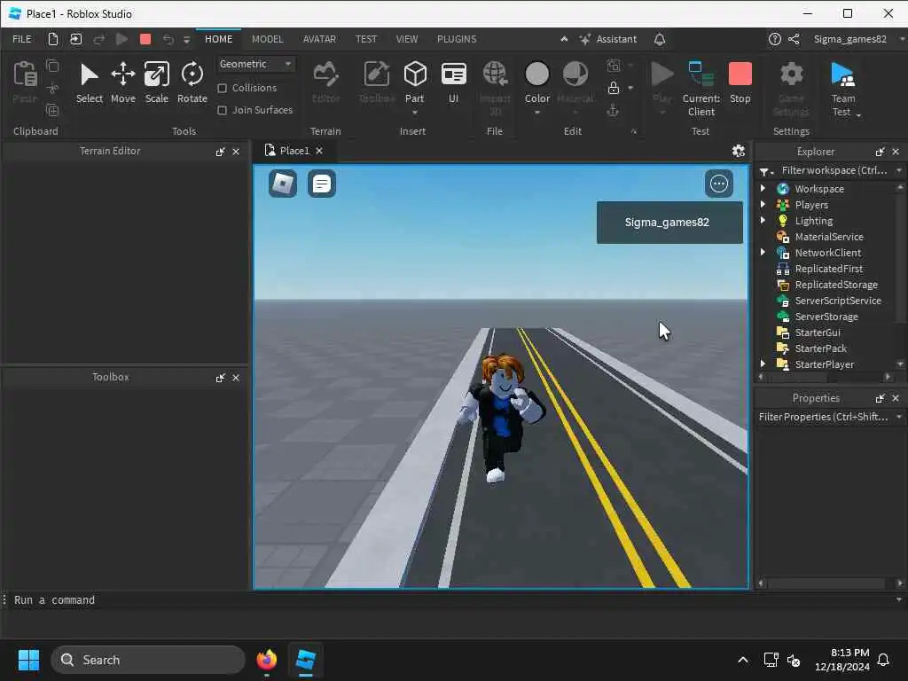Screen dimensions: 908x681
Task: Open Team Test
Action: (843, 90)
